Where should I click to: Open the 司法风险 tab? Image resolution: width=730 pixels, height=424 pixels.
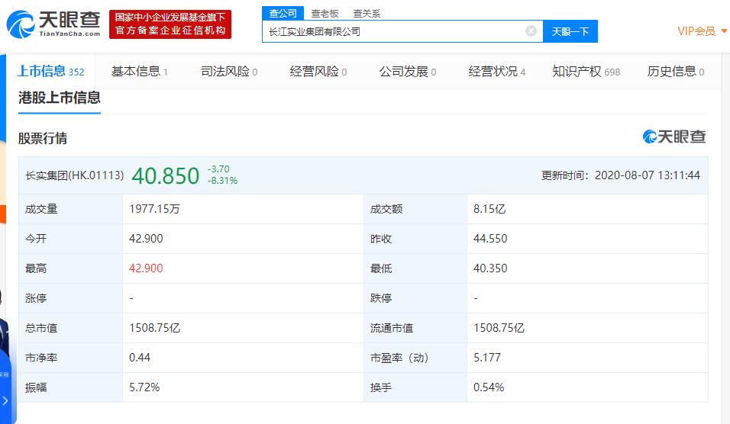click(229, 71)
